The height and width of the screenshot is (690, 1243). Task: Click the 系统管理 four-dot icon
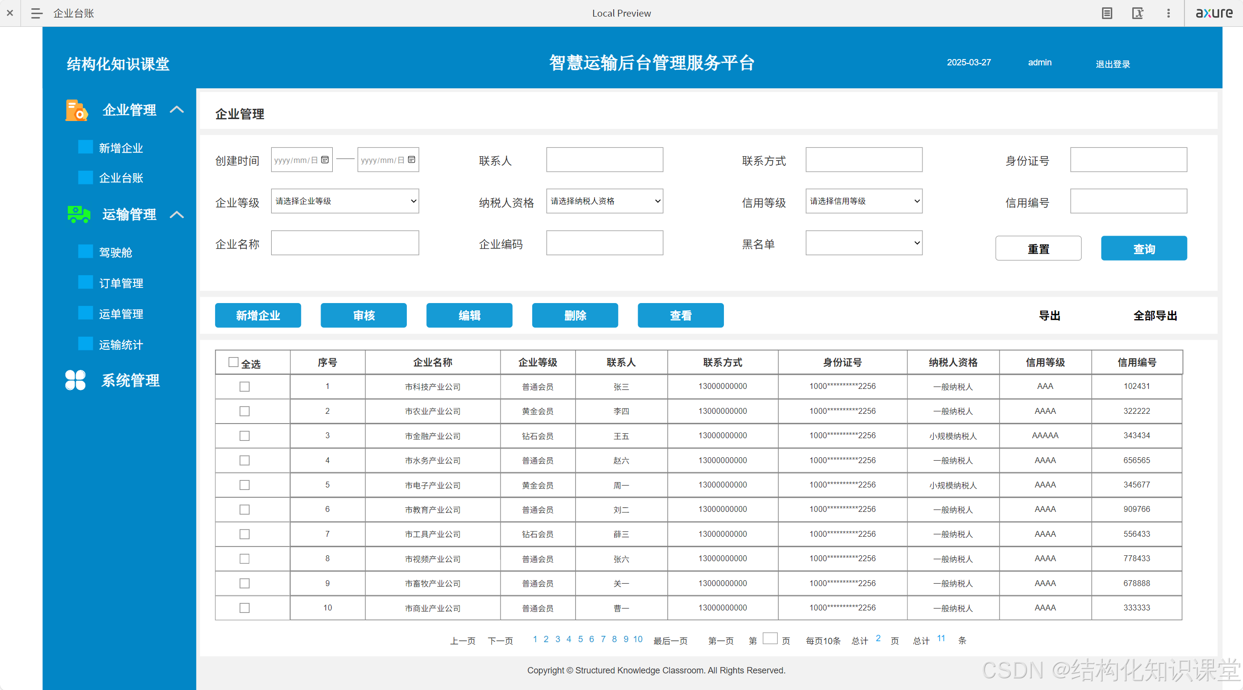click(76, 380)
